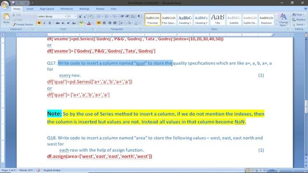Click Words count in status bar
This screenshot has width=308, height=173.
26,170
